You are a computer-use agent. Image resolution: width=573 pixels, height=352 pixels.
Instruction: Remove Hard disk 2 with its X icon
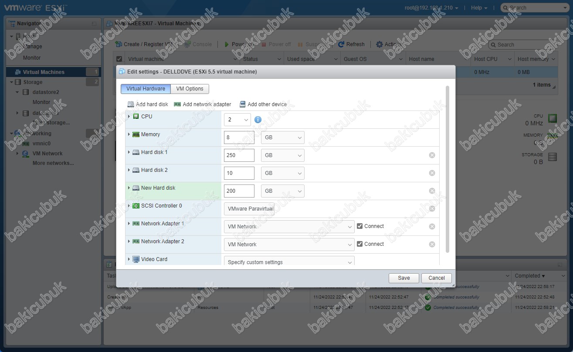[x=432, y=173]
